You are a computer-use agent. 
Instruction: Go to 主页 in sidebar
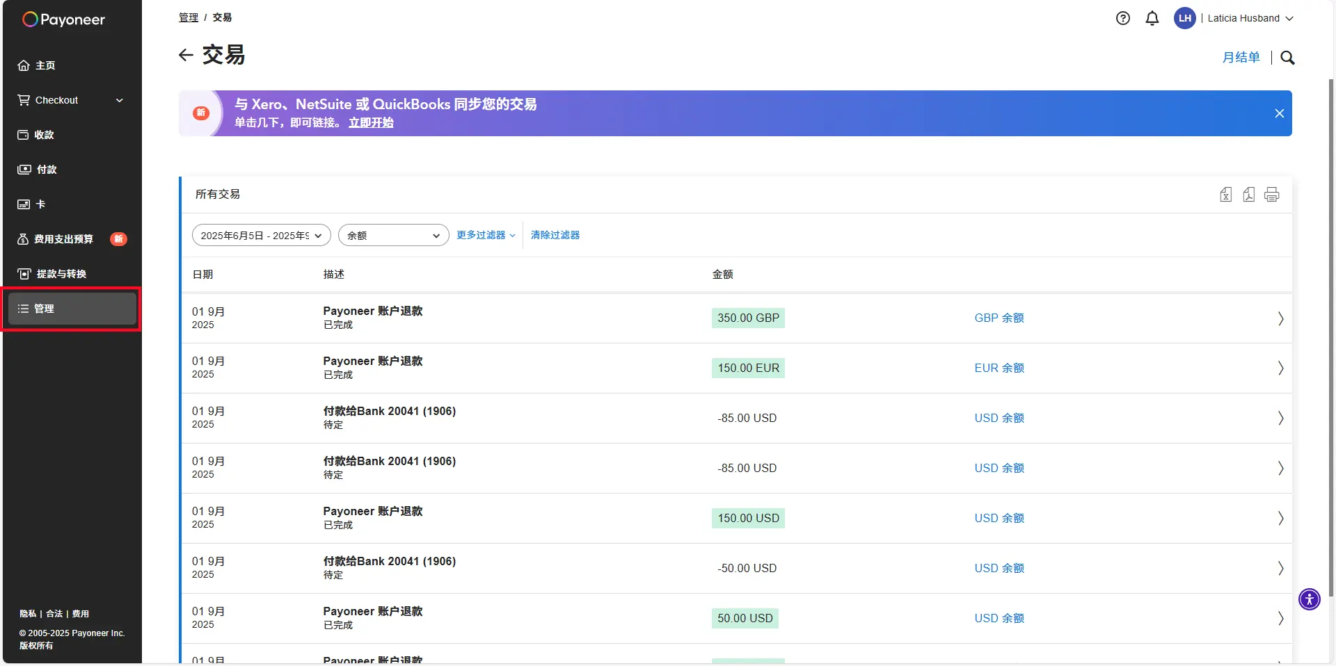pos(71,65)
